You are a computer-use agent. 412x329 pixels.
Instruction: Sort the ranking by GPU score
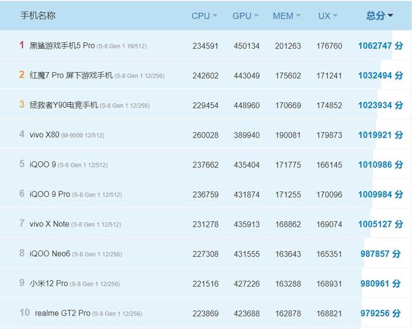coord(245,16)
